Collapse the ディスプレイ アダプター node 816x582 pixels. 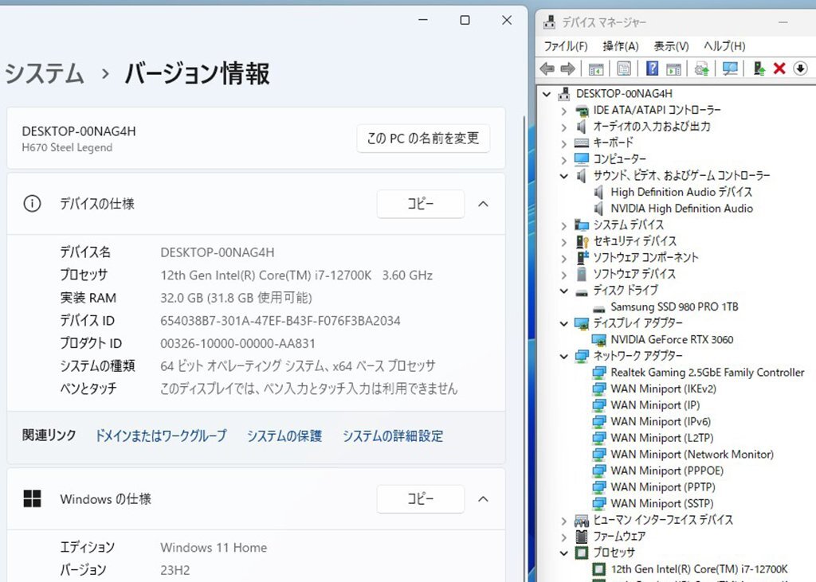pos(564,323)
